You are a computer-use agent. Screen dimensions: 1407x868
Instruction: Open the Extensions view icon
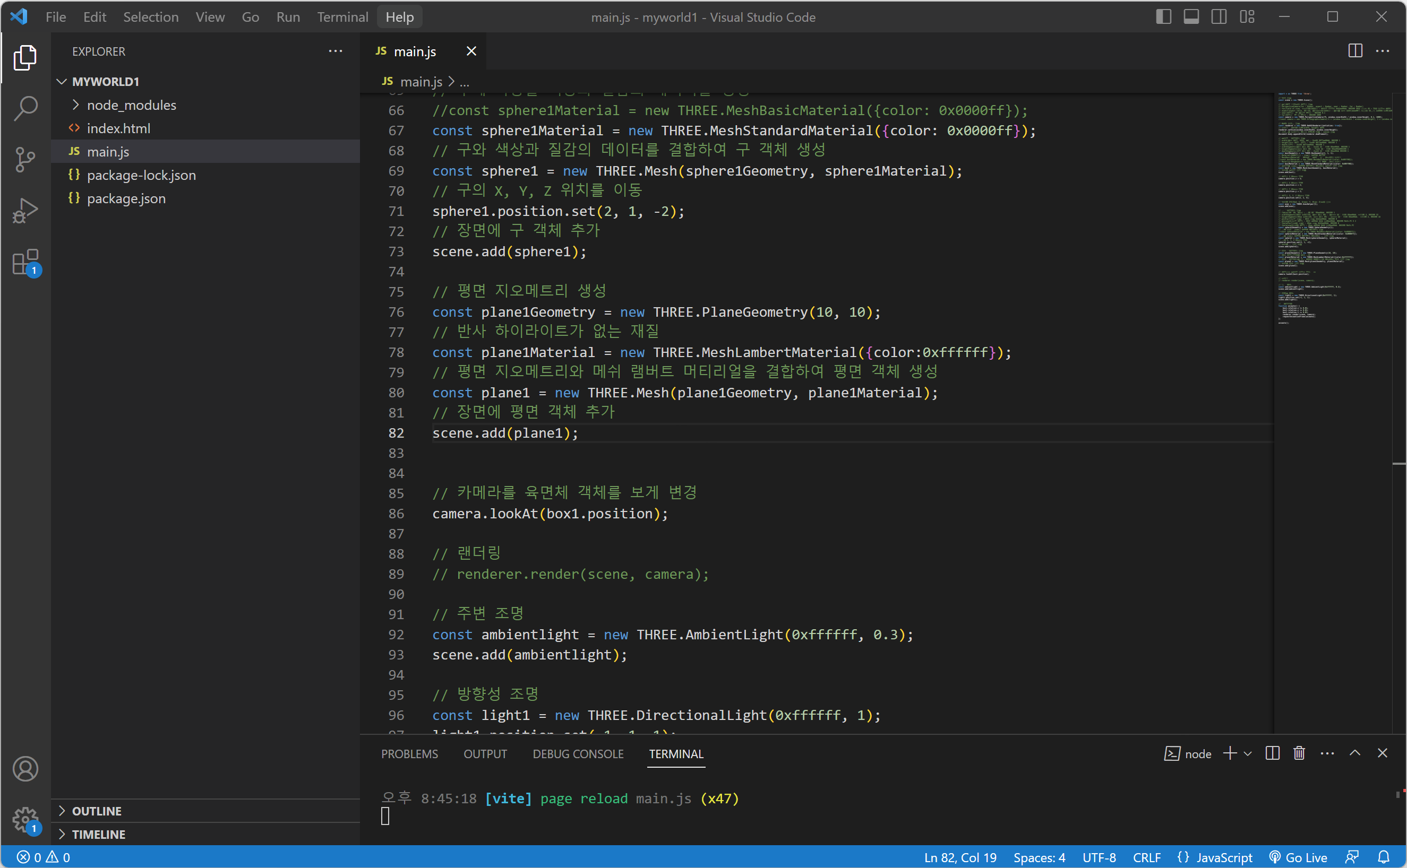(x=25, y=262)
